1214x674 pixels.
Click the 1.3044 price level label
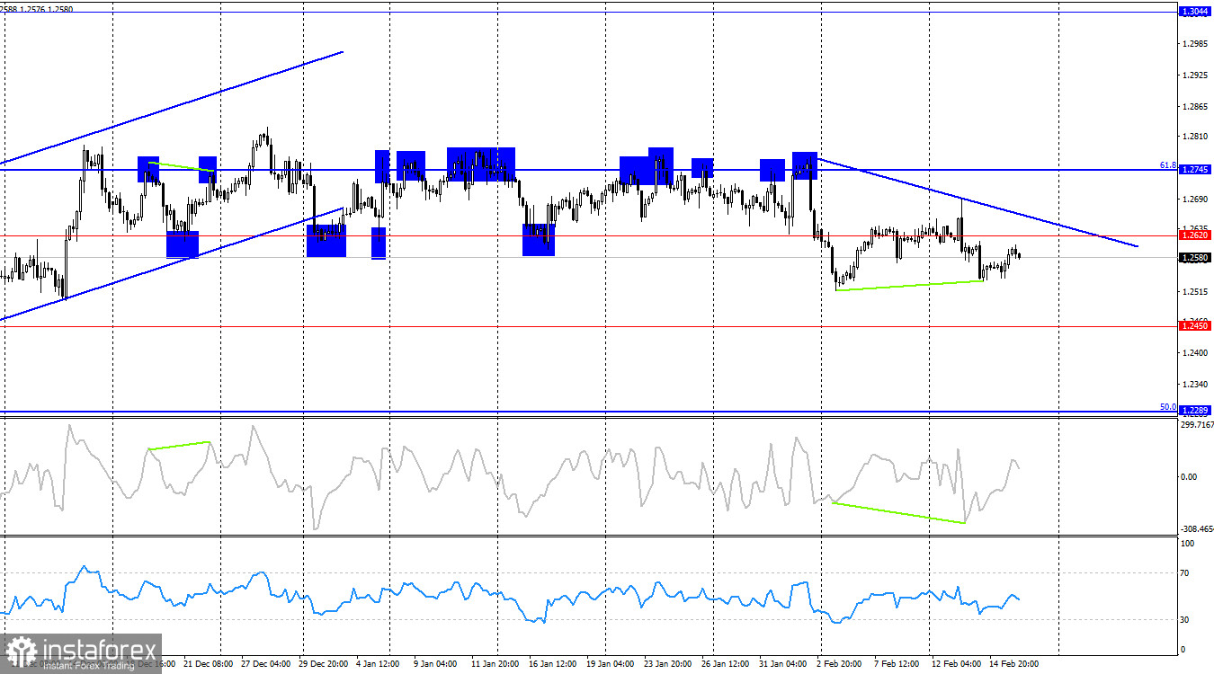[x=1196, y=13]
